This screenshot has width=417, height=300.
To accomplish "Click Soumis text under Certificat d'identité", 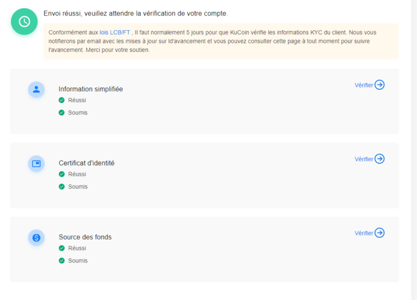I will coord(78,187).
